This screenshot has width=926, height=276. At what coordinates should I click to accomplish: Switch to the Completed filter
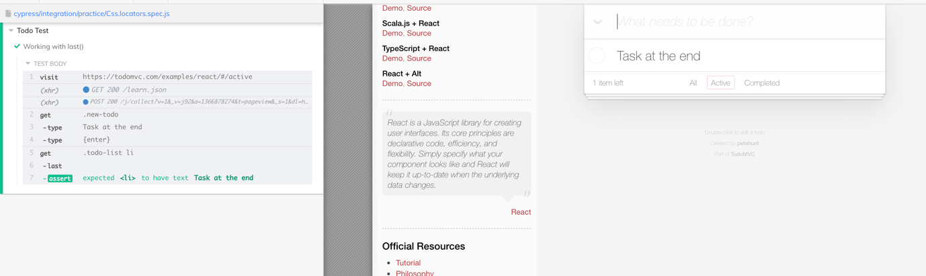[761, 83]
